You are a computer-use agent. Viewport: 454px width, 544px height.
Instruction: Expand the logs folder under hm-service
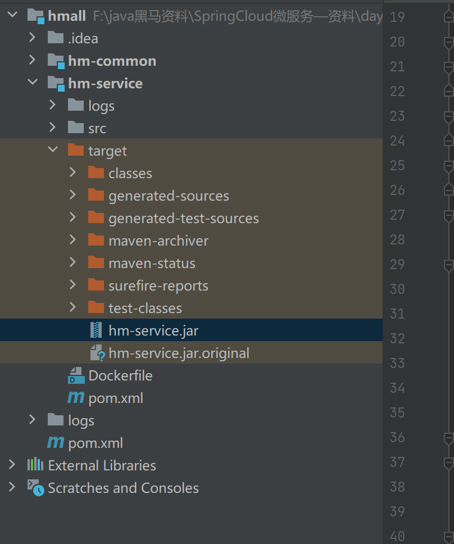pyautogui.click(x=52, y=105)
